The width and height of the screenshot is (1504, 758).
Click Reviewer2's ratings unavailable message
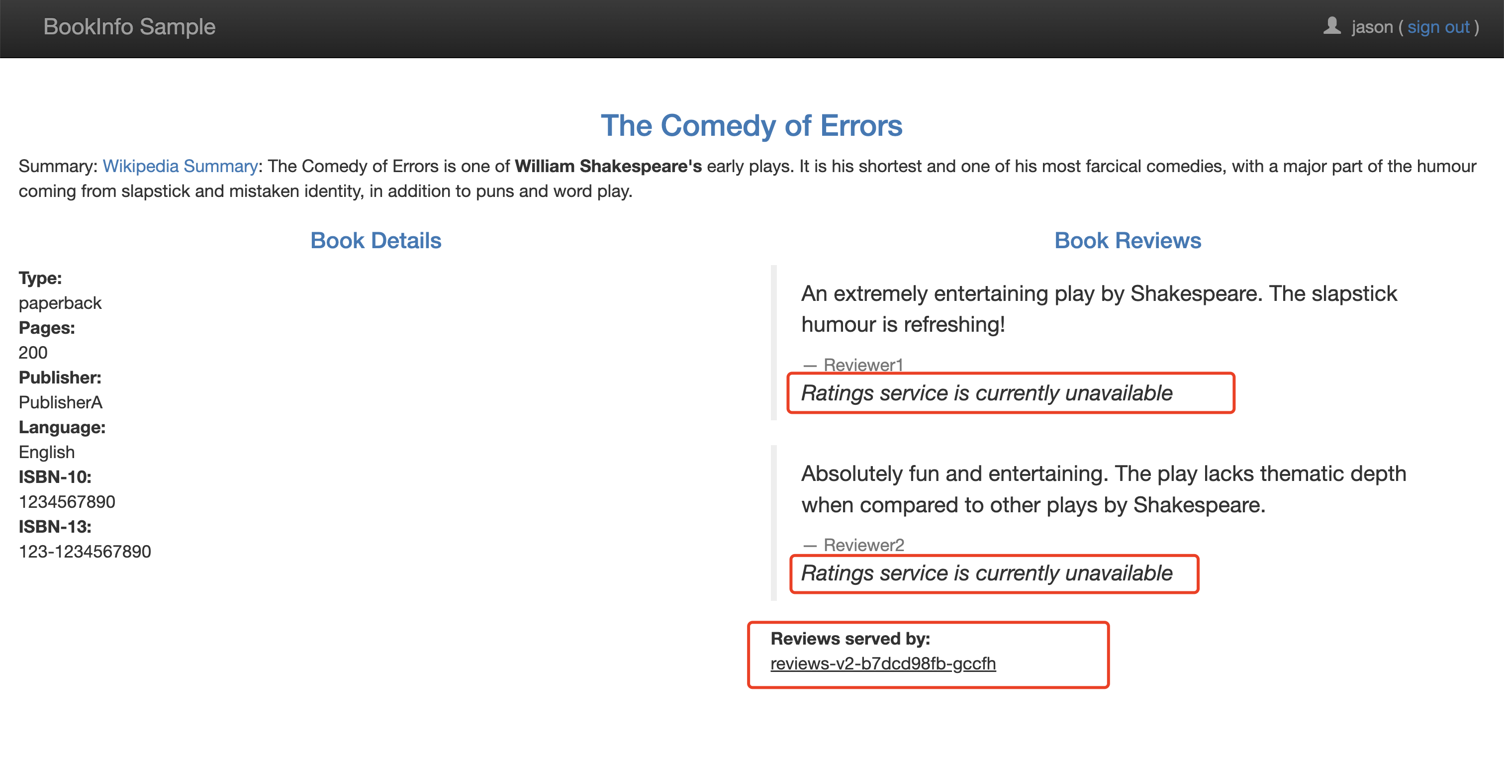pyautogui.click(x=986, y=573)
